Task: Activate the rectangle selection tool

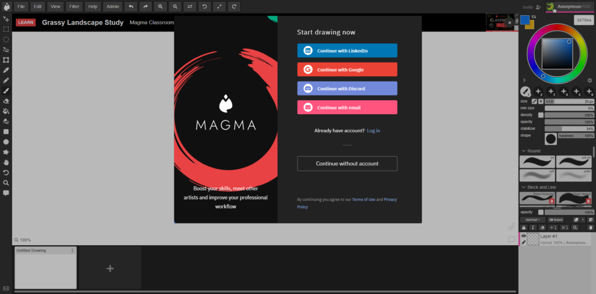Action: [6, 29]
